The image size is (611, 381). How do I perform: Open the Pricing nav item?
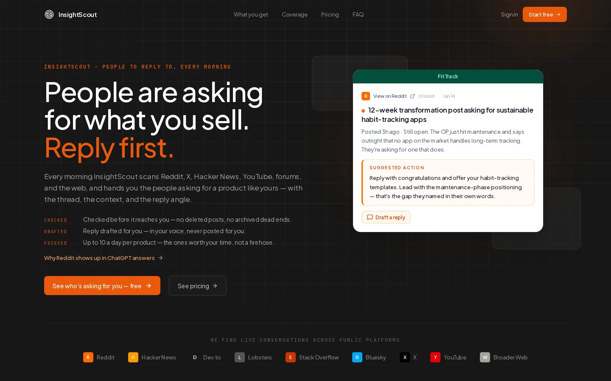pyautogui.click(x=330, y=14)
